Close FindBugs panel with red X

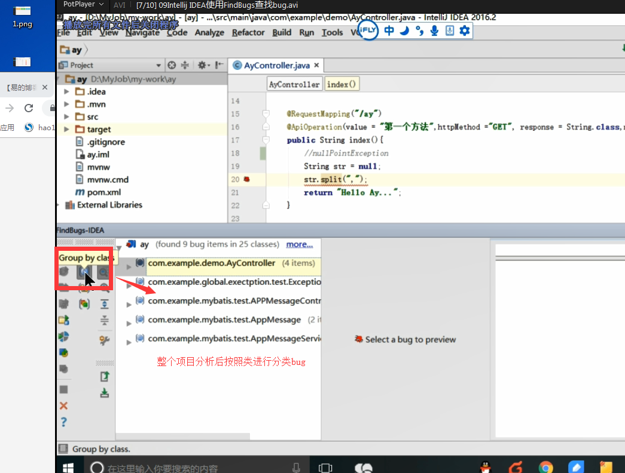64,406
